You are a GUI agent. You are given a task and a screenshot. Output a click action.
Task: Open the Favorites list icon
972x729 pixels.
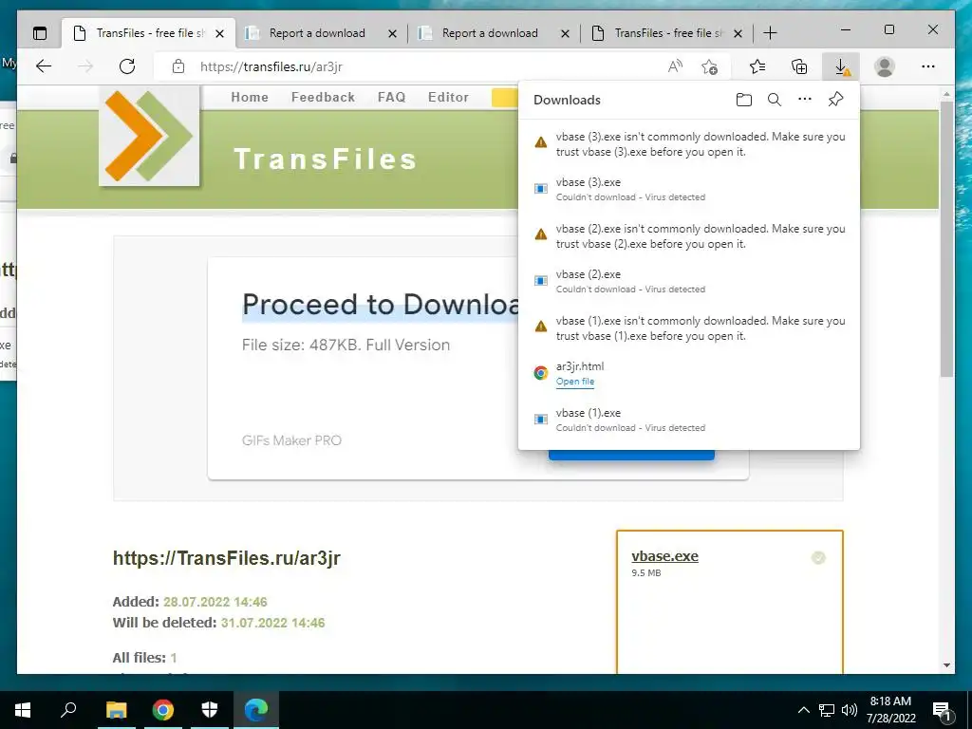[757, 66]
